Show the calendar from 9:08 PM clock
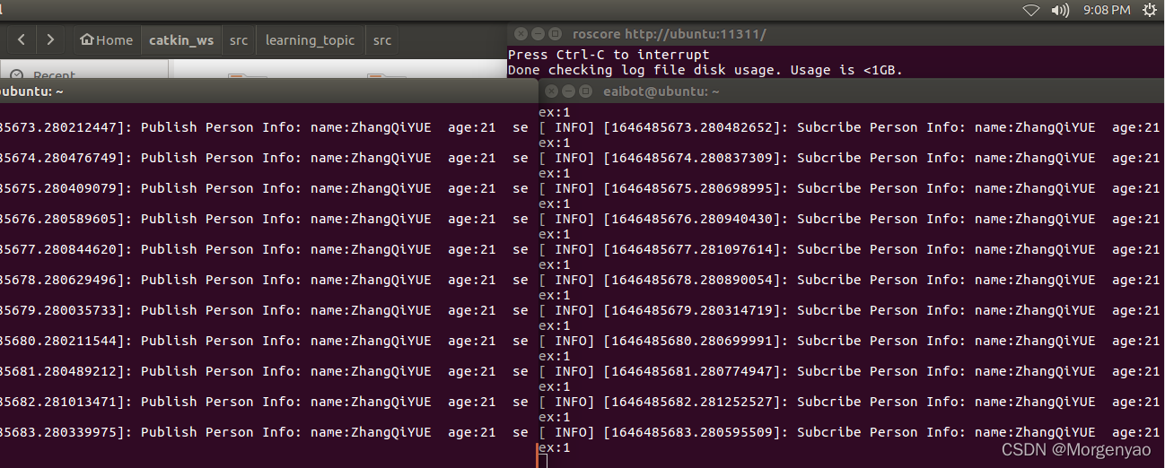1165x468 pixels. [1106, 11]
